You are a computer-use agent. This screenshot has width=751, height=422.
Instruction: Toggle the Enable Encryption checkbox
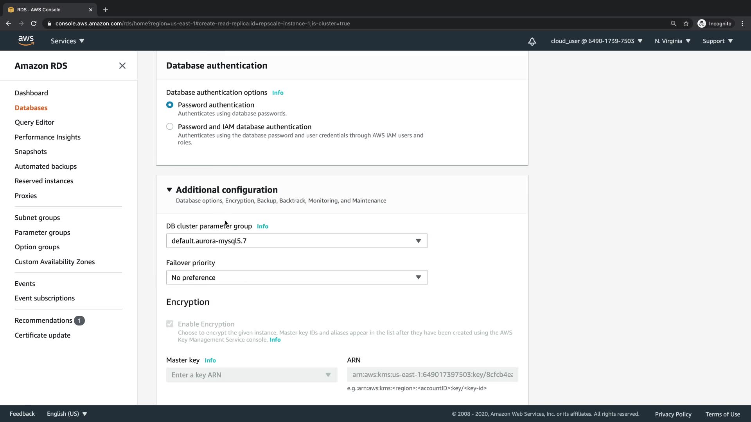tap(170, 324)
